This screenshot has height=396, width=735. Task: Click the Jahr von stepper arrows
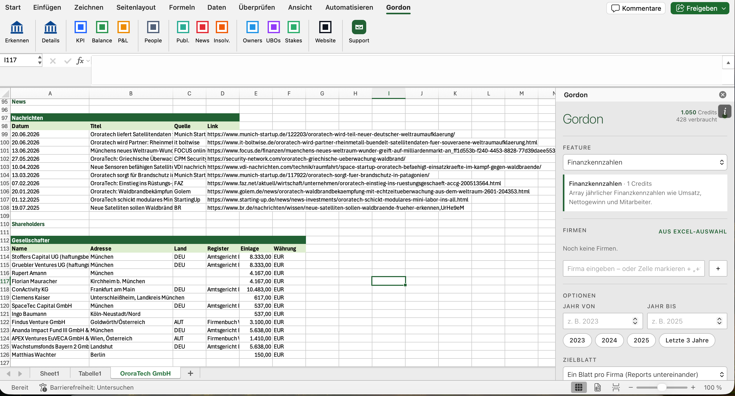coord(635,321)
